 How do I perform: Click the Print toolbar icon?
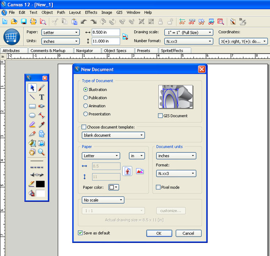33,21
